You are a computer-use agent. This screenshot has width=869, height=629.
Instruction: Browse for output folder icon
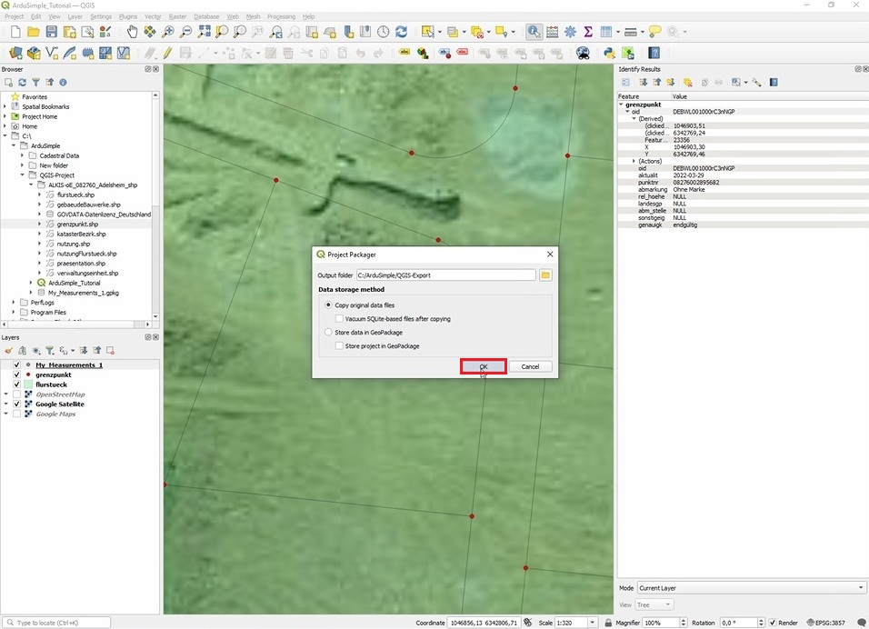click(545, 275)
